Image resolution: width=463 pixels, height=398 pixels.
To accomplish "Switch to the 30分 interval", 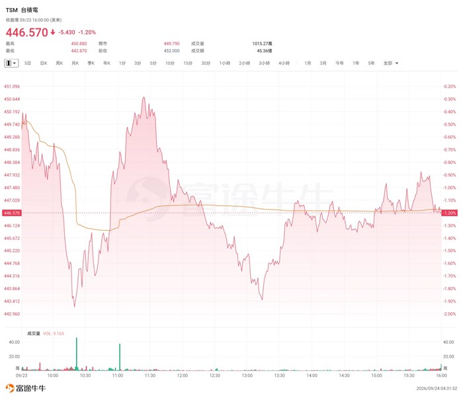I will pyautogui.click(x=206, y=63).
